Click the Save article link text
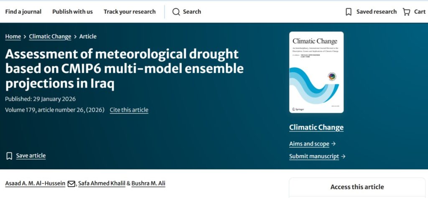Viewport: 428px width, 198px height. pos(31,156)
